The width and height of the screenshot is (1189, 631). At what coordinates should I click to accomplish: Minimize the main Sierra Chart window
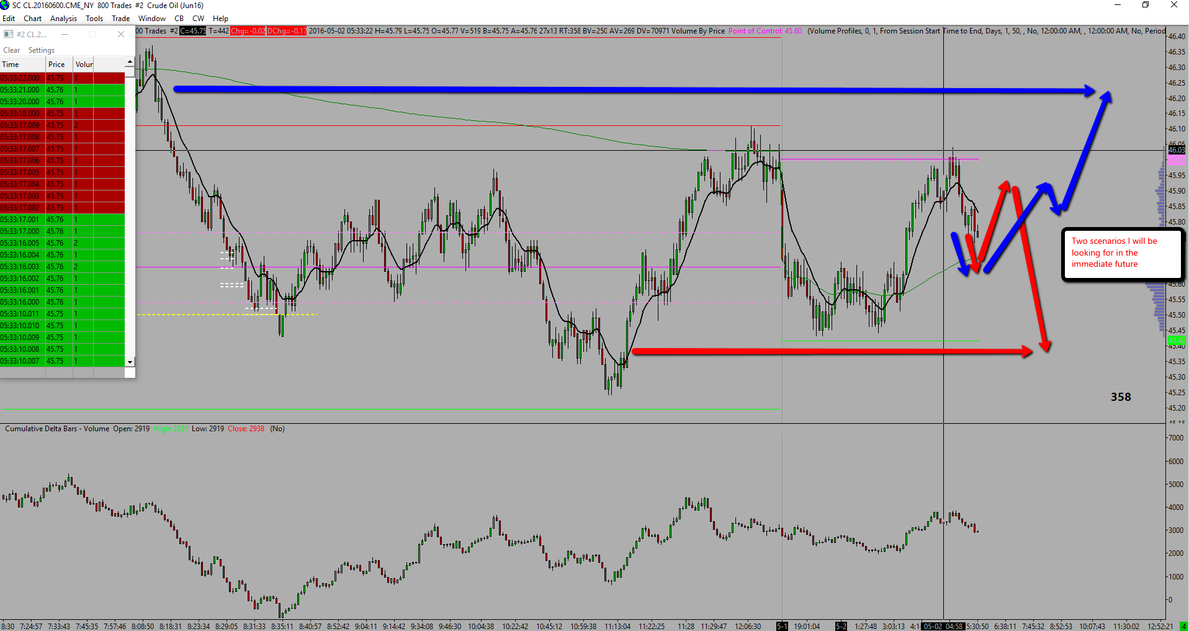coord(1118,5)
